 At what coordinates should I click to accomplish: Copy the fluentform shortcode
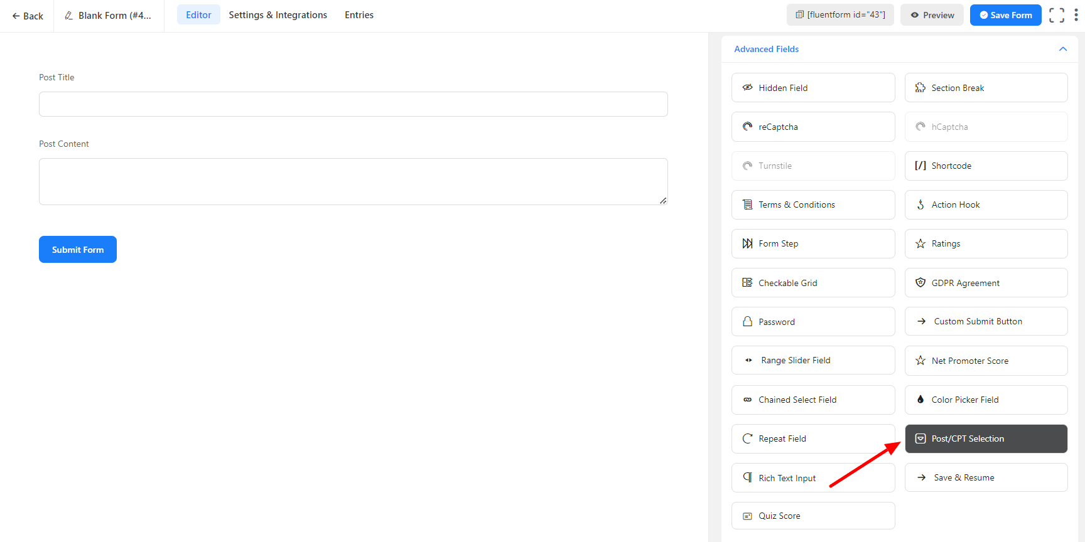tap(839, 15)
